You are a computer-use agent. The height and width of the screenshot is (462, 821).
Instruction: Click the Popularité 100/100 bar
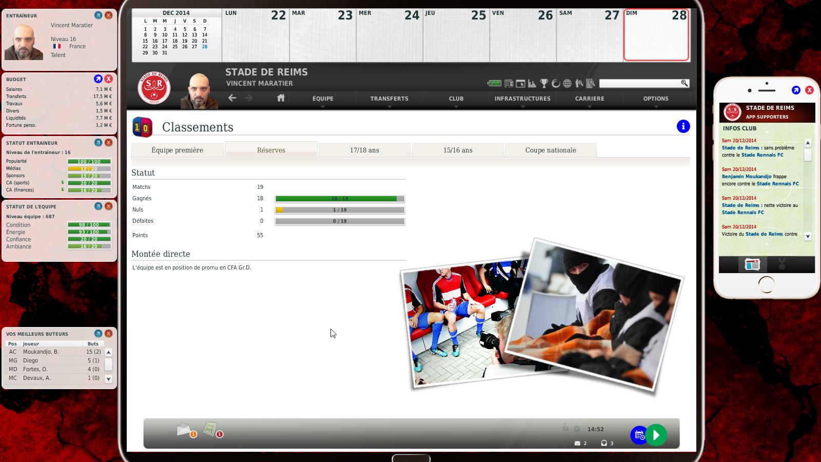89,161
